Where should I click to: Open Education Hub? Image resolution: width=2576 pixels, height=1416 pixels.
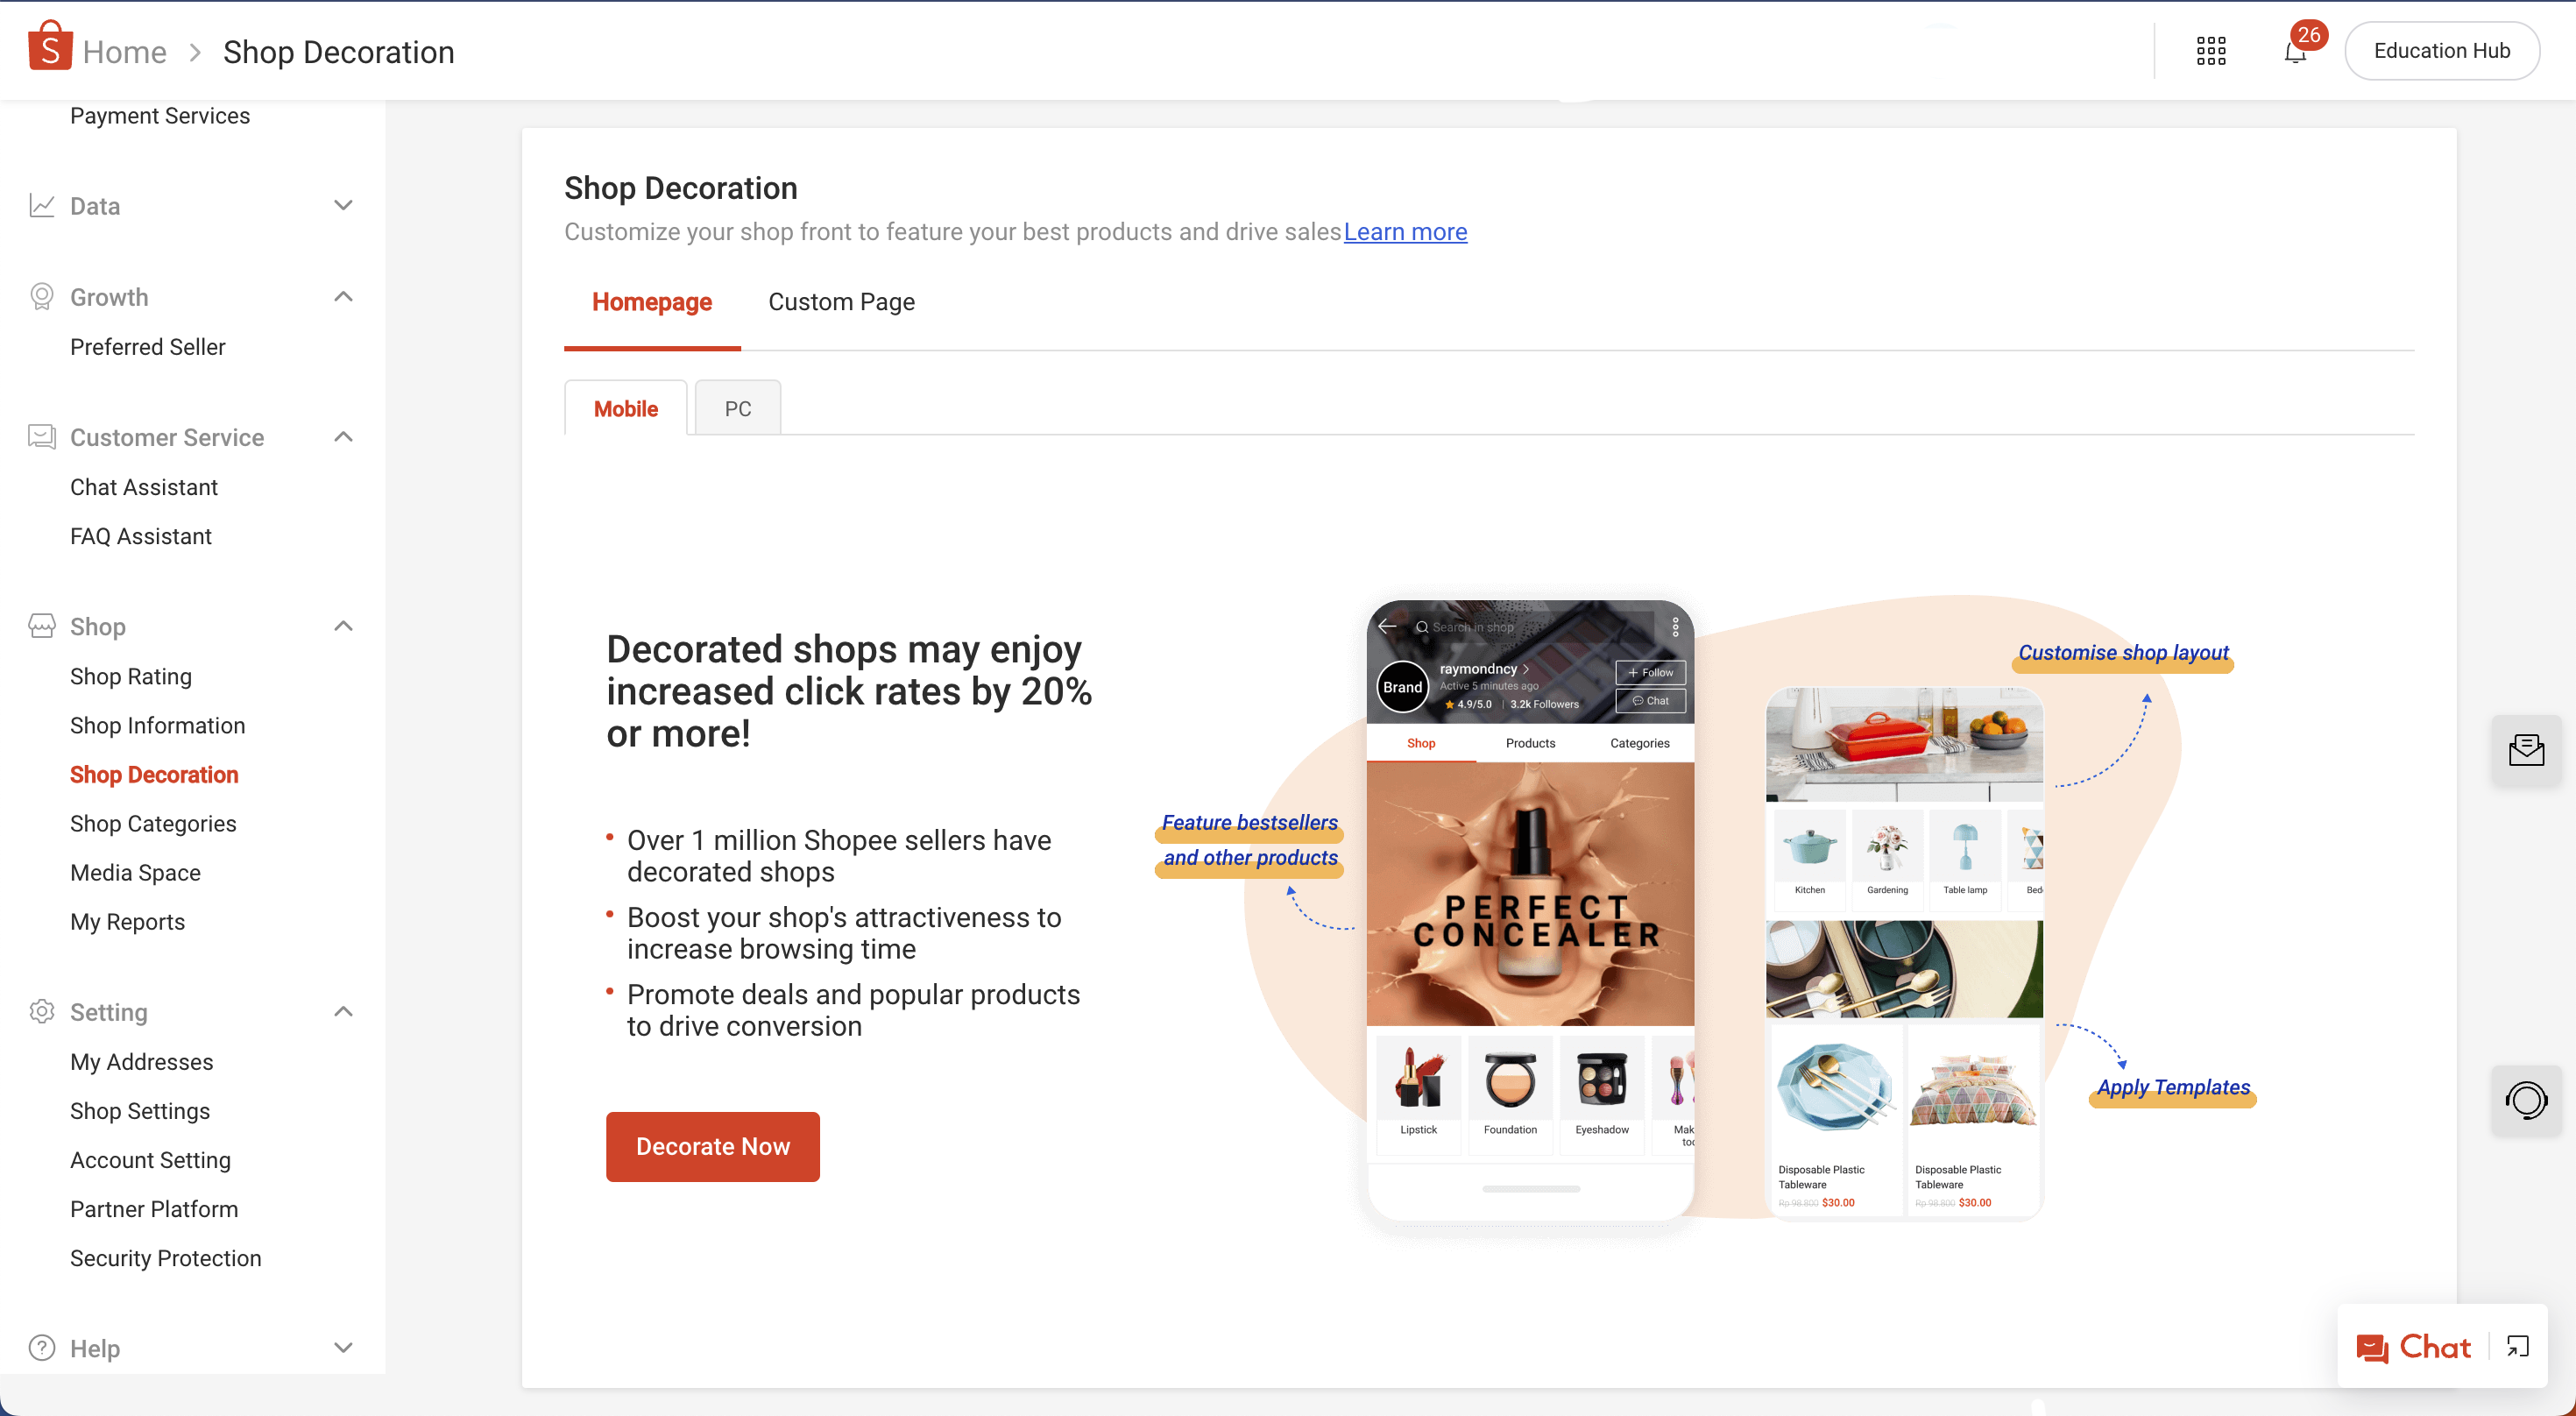2441,51
